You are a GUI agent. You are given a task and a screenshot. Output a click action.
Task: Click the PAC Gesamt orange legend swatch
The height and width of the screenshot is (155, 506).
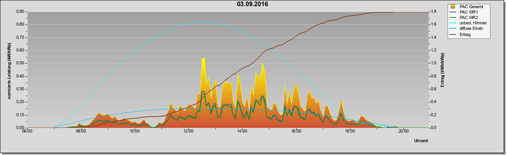tap(453, 6)
